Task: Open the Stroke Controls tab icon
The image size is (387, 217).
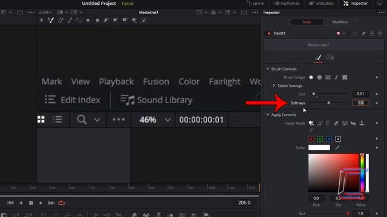Action: pyautogui.click(x=330, y=57)
